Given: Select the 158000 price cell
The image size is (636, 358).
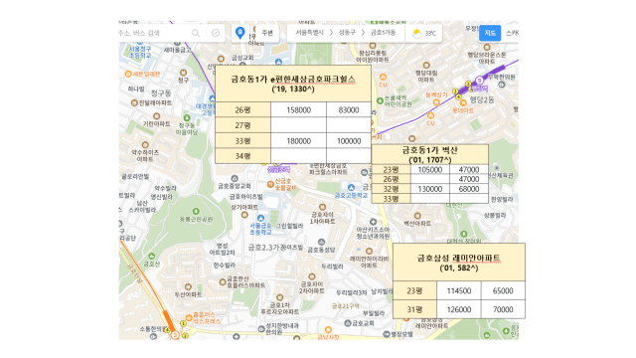Looking at the screenshot, I should tap(298, 110).
